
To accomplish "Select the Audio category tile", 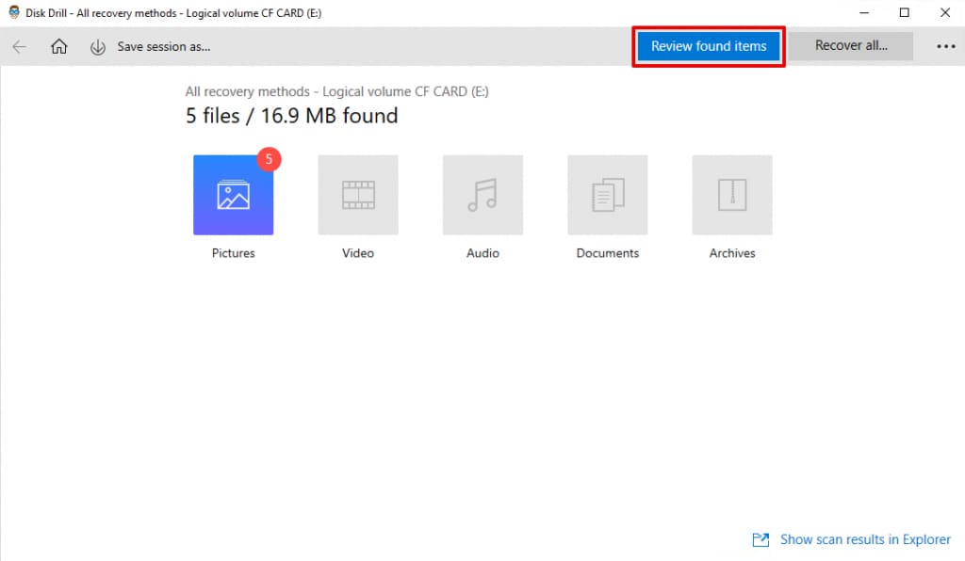I will pos(483,195).
